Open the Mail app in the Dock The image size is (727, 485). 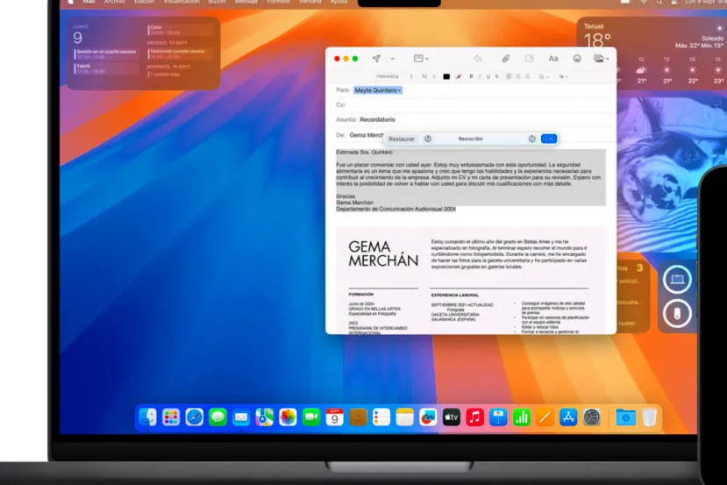point(241,417)
